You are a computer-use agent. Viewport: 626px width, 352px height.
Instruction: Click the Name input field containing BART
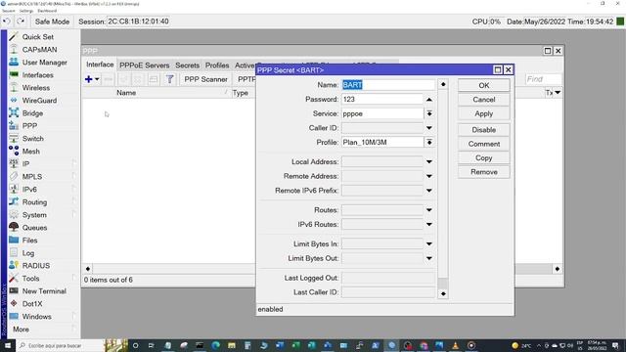(388, 85)
